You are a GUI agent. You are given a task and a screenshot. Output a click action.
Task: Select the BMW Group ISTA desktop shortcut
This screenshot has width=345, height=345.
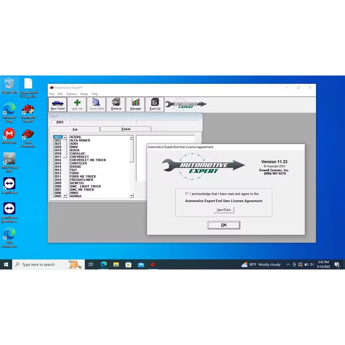[9, 163]
